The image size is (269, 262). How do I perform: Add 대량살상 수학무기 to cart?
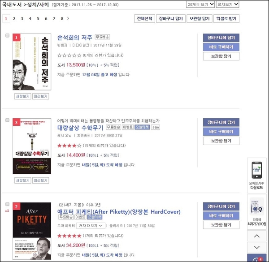[221, 122]
